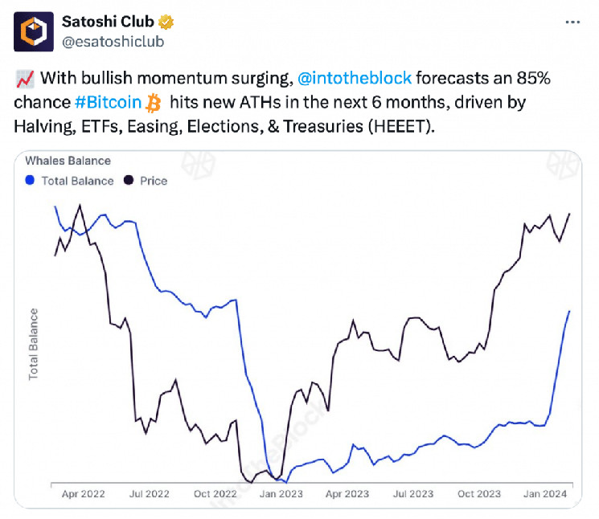Click the Whales Balance chart title
Viewport: 599px width, 519px height.
coord(68,161)
